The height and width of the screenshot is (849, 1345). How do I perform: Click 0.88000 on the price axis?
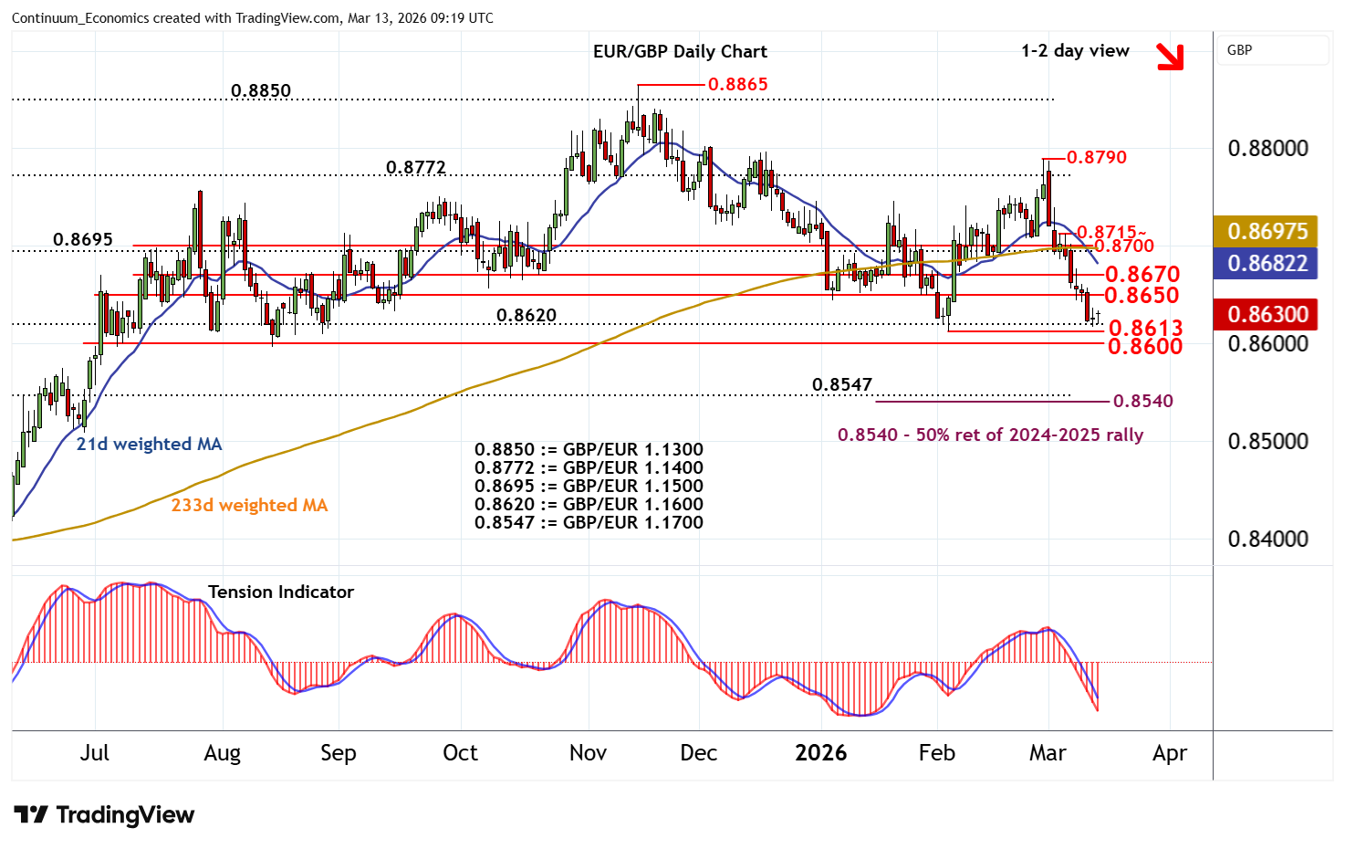(x=1267, y=149)
